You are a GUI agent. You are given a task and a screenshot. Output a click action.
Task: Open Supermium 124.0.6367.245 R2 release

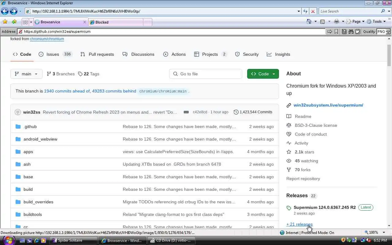[x=325, y=207]
